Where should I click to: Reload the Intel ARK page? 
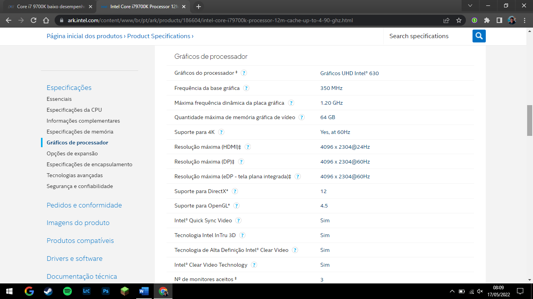click(34, 20)
